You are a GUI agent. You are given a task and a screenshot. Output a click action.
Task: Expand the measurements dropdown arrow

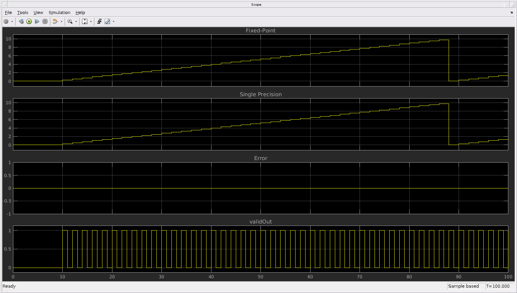(113, 21)
